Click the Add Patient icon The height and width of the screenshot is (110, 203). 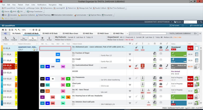point(6,34)
